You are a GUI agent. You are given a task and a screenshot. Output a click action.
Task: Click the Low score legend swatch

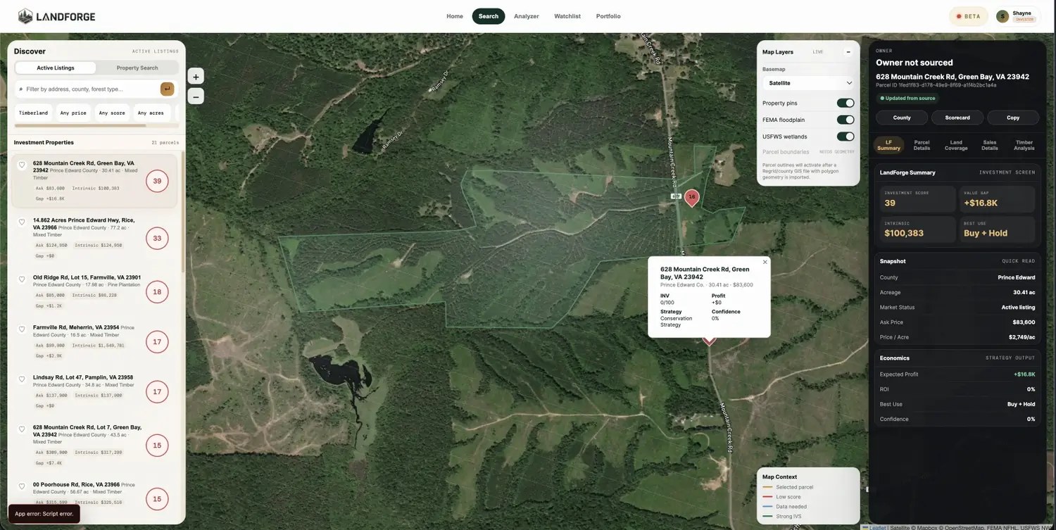[768, 497]
